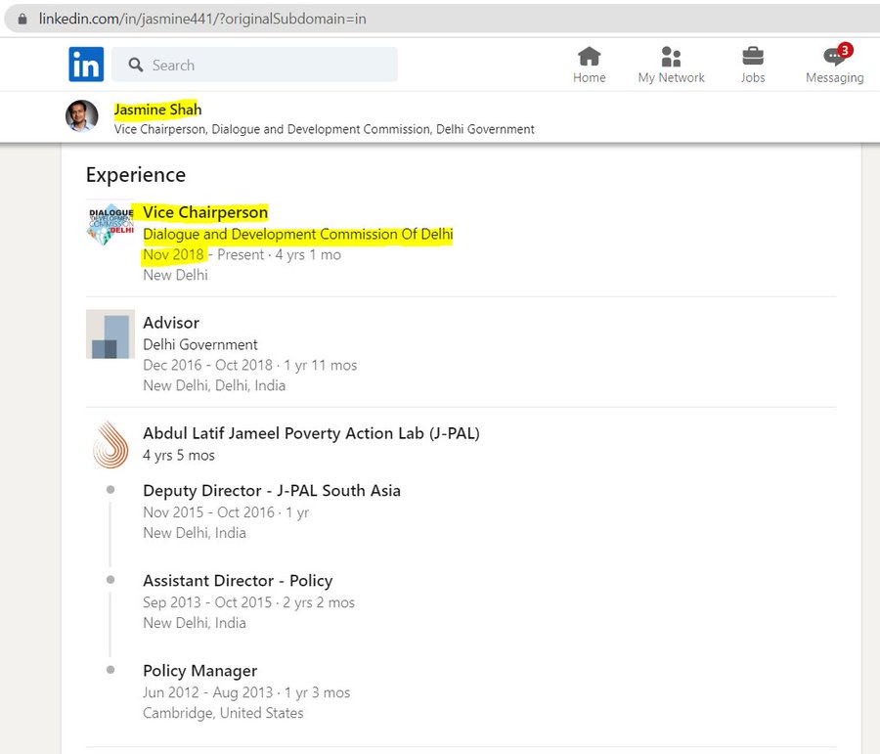Open Vice Chairperson position title
Image resolution: width=880 pixels, height=754 pixels.
pyautogui.click(x=205, y=212)
